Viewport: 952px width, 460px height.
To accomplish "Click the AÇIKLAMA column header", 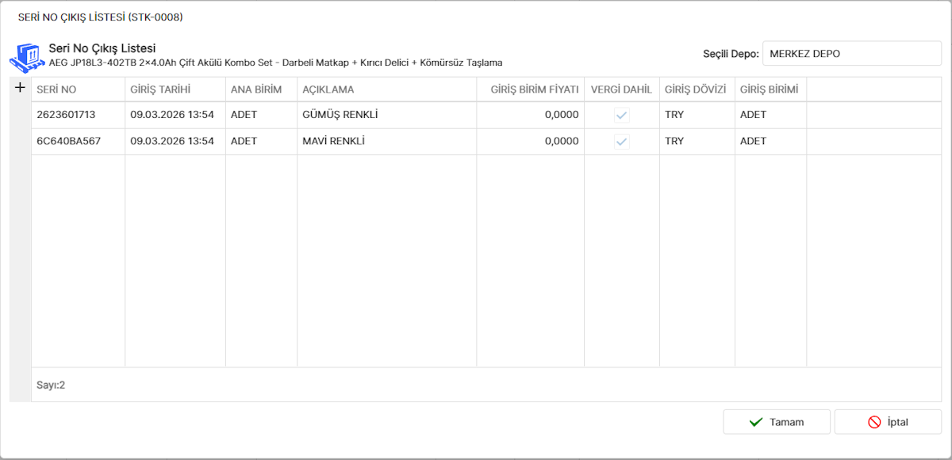I will click(386, 89).
